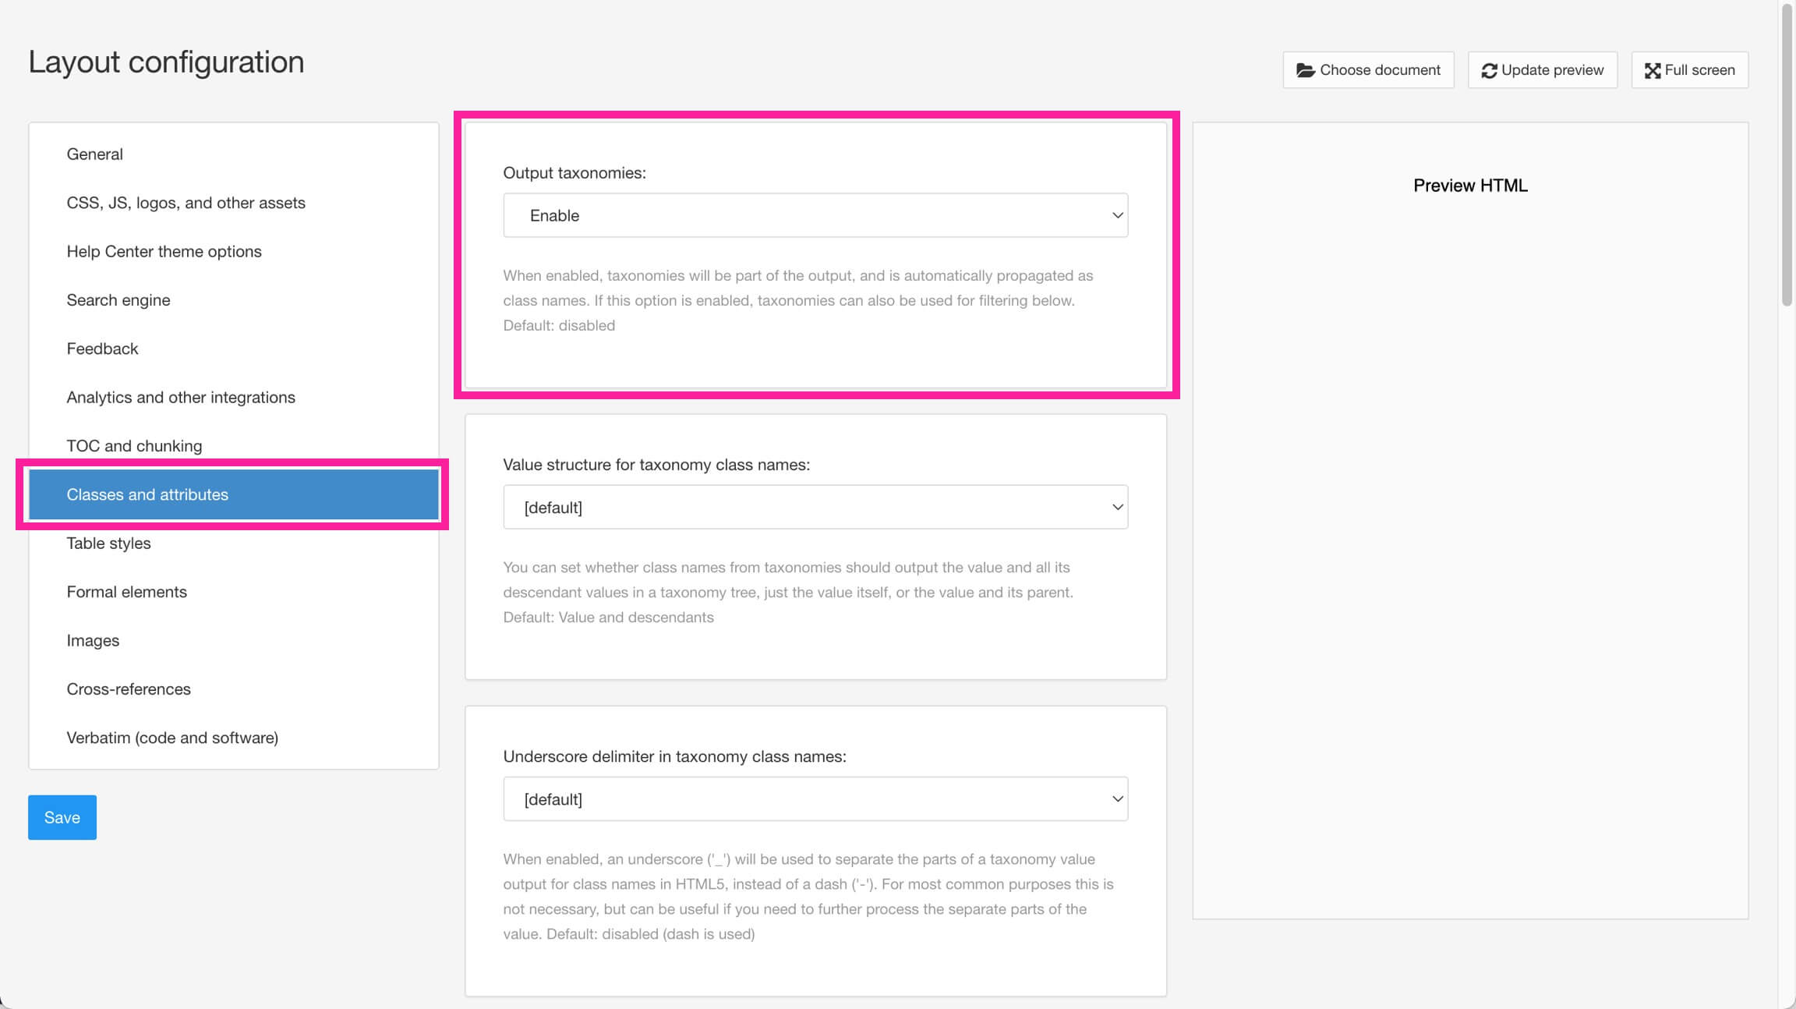Open the Feedback configuration section
Image resolution: width=1796 pixels, height=1009 pixels.
pyautogui.click(x=102, y=349)
